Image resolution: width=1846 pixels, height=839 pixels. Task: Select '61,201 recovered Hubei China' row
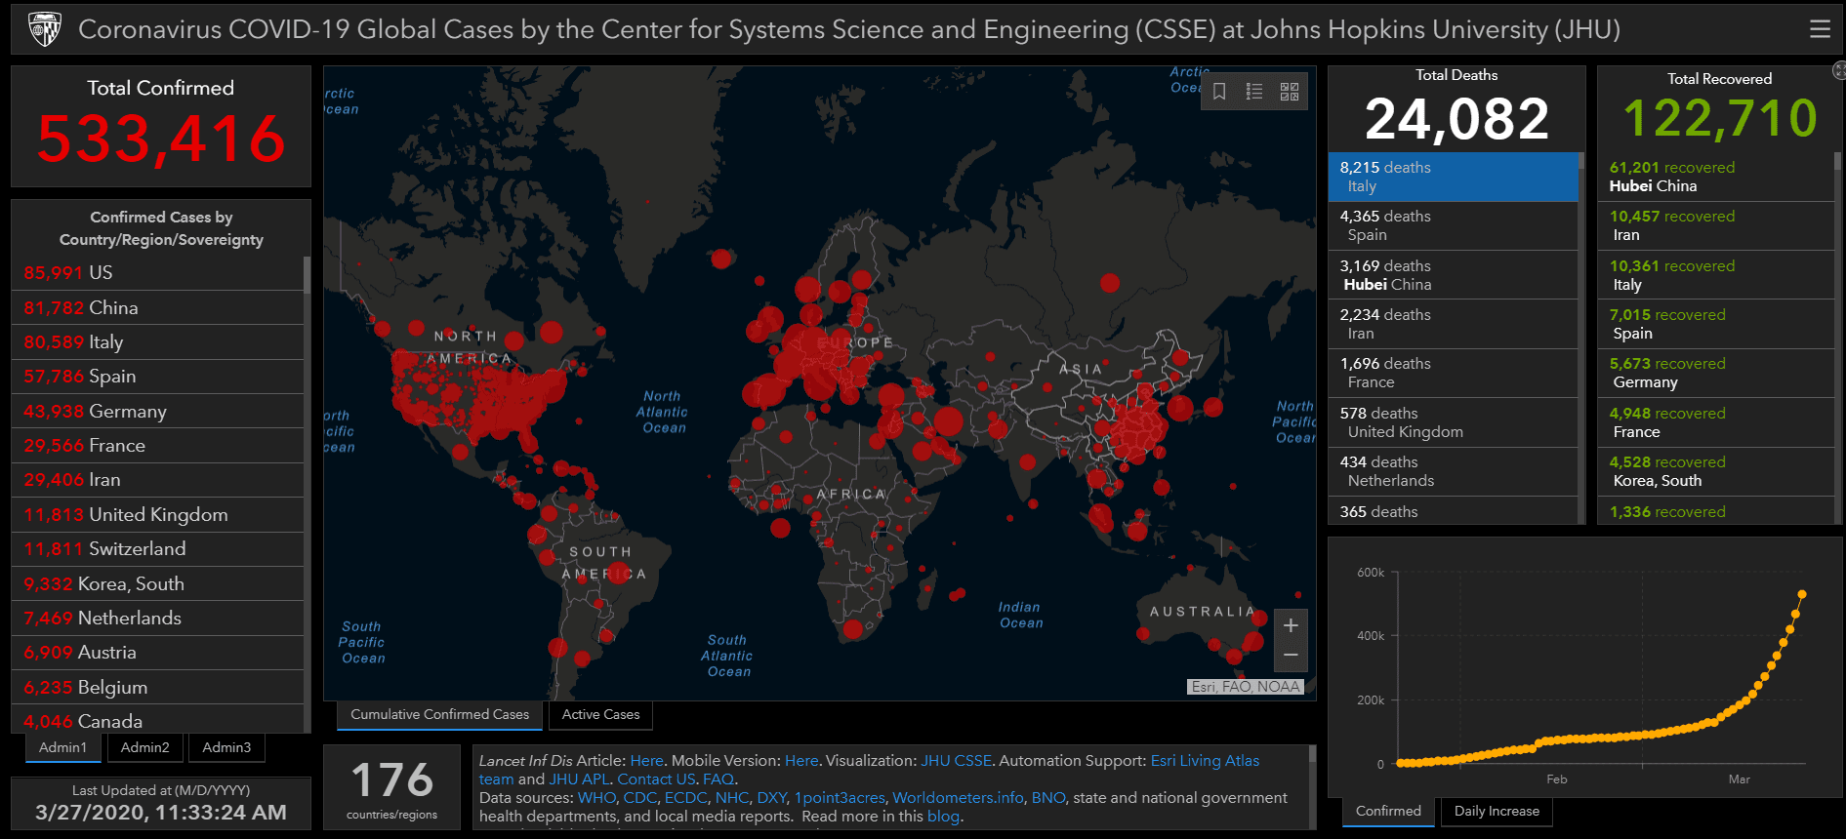[x=1716, y=177]
